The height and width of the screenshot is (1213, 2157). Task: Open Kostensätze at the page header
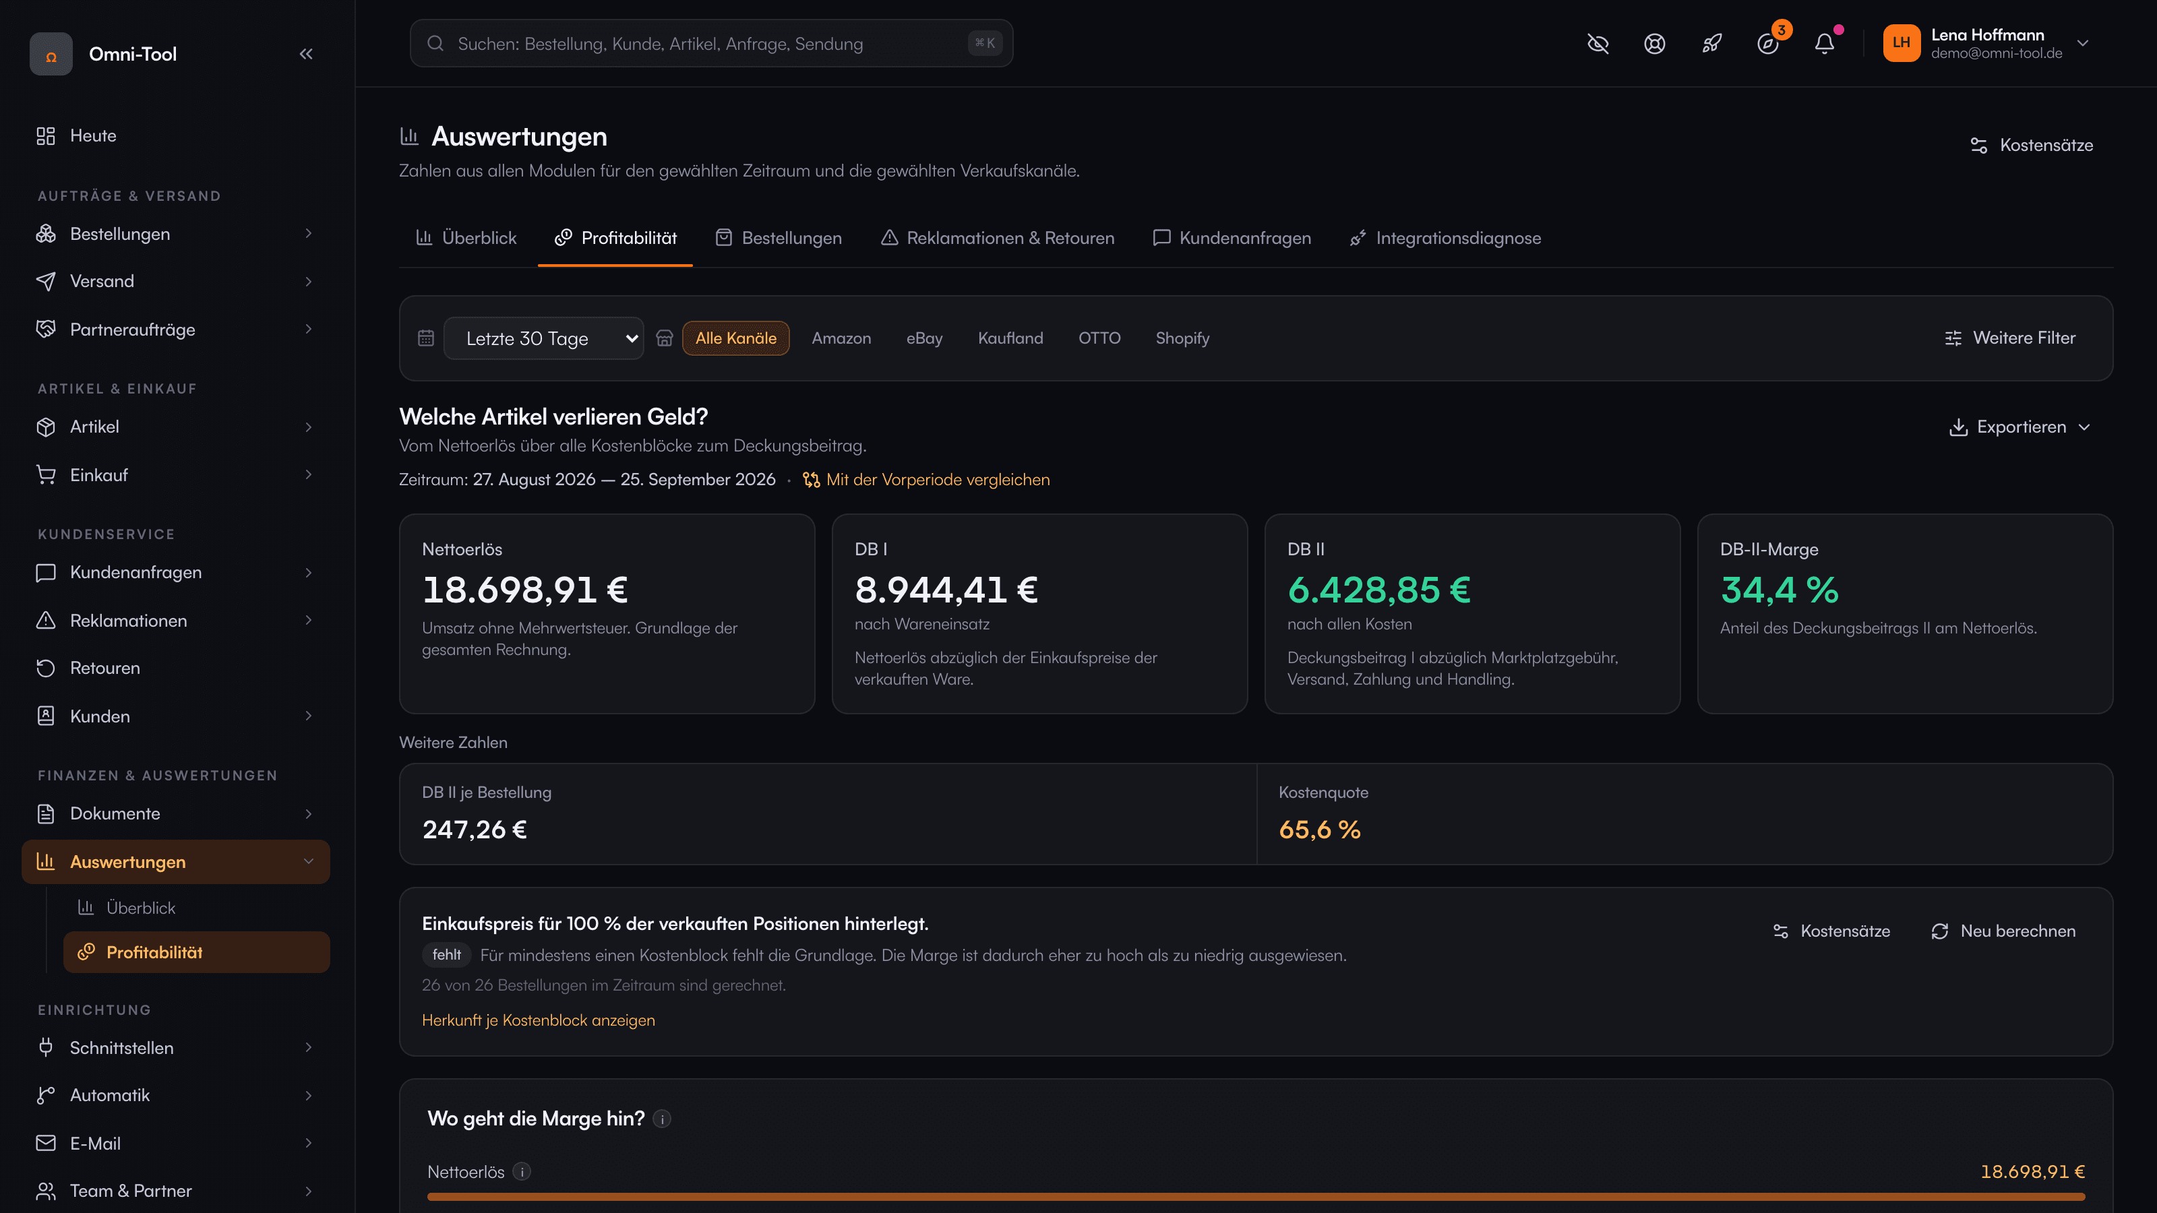tap(2032, 145)
